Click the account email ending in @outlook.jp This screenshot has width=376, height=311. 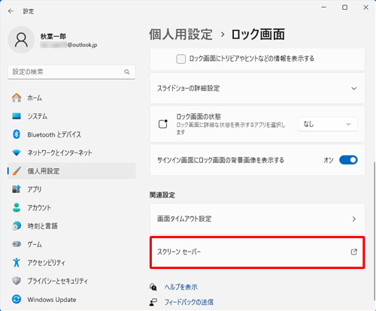(68, 45)
